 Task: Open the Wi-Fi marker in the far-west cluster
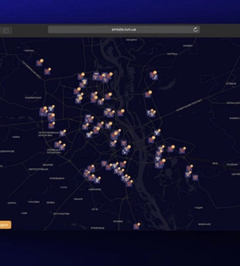pyautogui.click(x=51, y=108)
